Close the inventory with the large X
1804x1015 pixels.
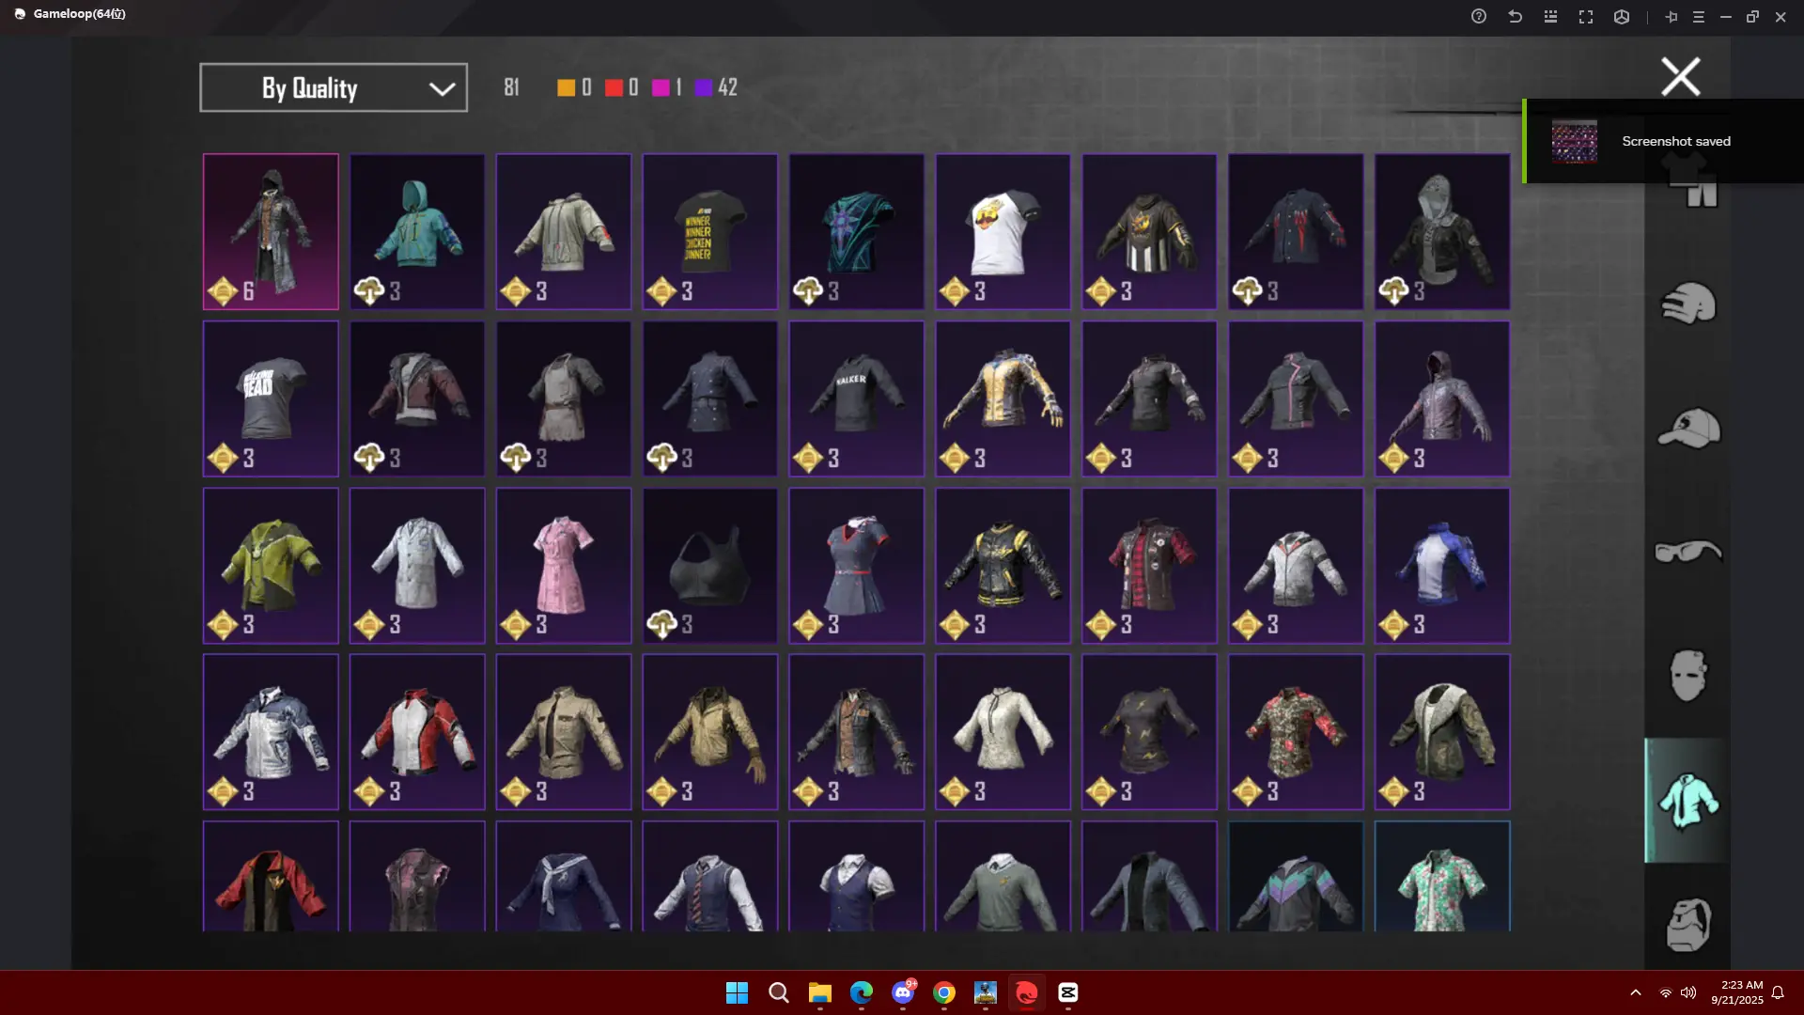point(1680,77)
